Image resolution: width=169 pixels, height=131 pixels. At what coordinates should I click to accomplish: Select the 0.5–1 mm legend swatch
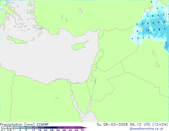tap(11, 128)
